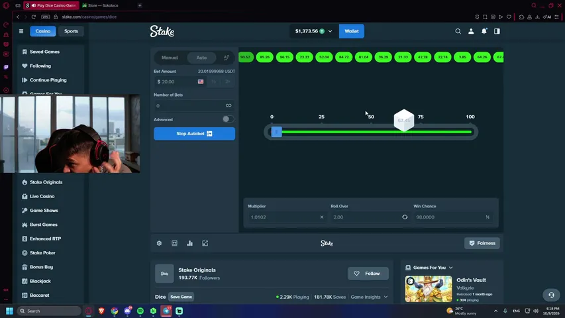Click the fullscreen expand icon
This screenshot has height=318, width=565.
coord(205,243)
